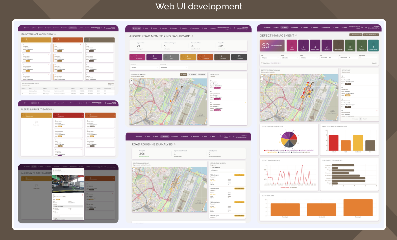Screen dimensions: 397x240
Task: Open calendar picker in the To date field
Action: pyautogui.click(x=349, y=58)
